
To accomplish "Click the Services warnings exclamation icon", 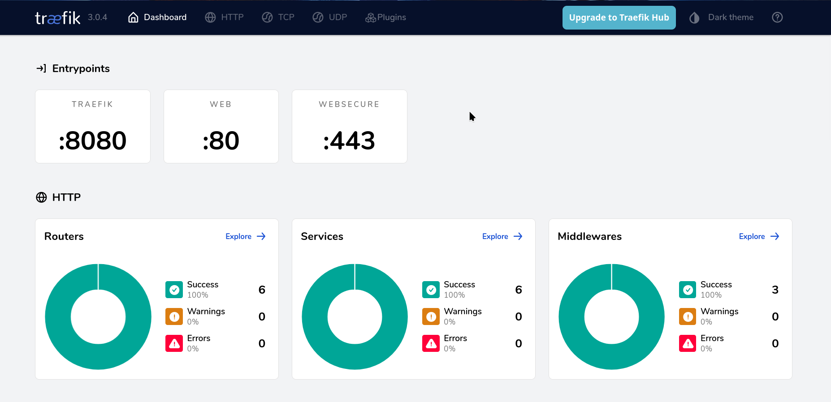I will 431,316.
